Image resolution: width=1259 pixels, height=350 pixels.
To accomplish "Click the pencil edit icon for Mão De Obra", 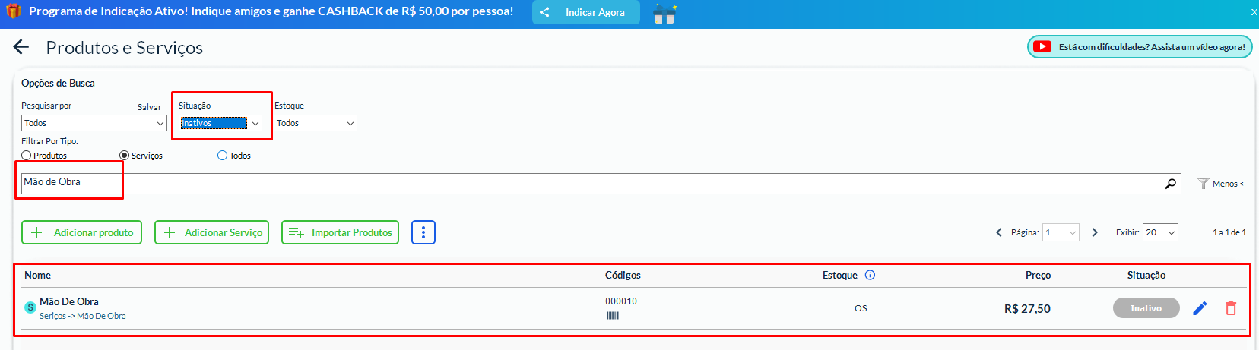I will [x=1200, y=308].
